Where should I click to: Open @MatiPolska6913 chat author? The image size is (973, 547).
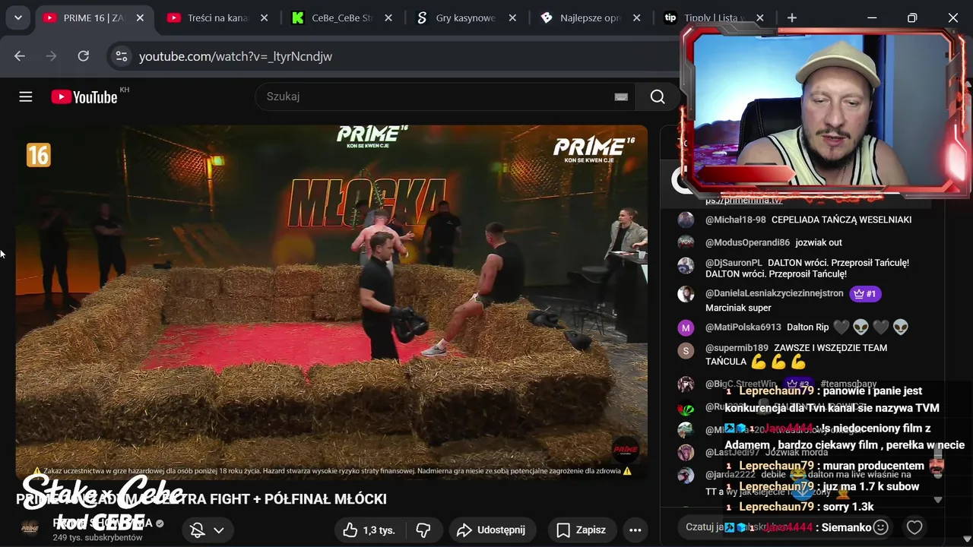743,327
